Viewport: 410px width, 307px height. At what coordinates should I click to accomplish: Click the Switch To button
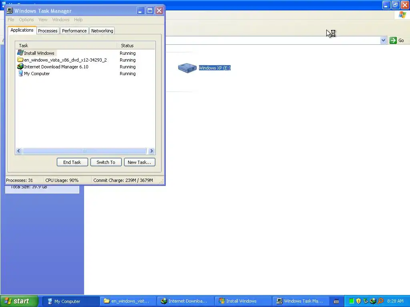point(106,162)
